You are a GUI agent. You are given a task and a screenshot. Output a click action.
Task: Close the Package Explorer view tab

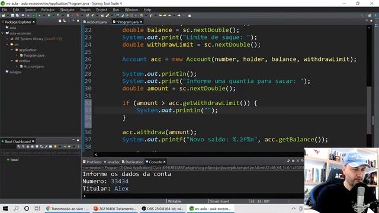(x=34, y=22)
